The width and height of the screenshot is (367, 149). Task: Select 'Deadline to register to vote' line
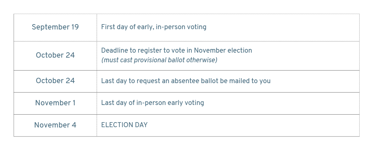click(176, 50)
